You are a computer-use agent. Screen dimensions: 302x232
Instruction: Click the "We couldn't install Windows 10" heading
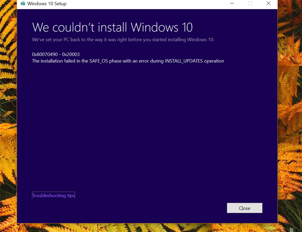(112, 27)
